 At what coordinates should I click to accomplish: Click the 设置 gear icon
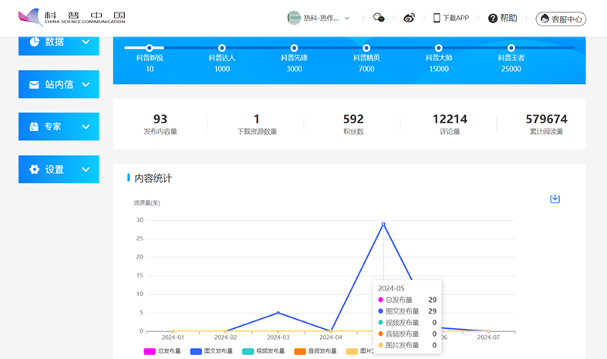(34, 169)
